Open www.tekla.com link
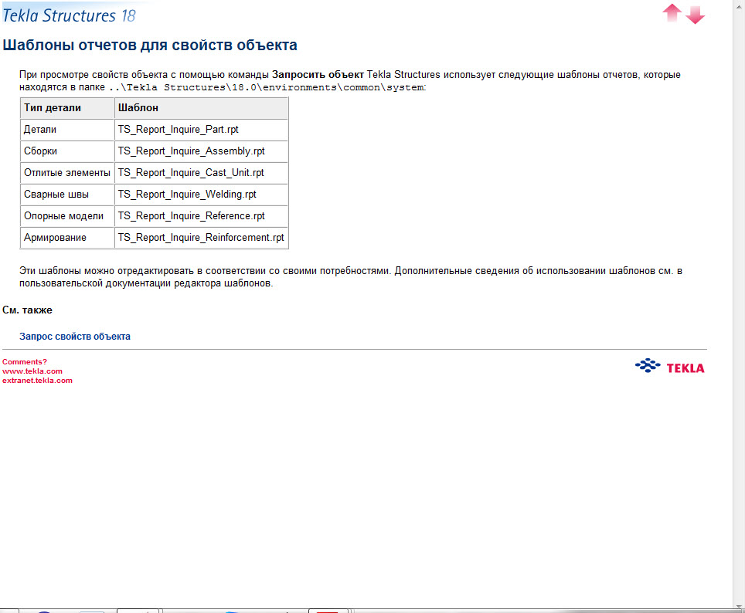 [32, 371]
